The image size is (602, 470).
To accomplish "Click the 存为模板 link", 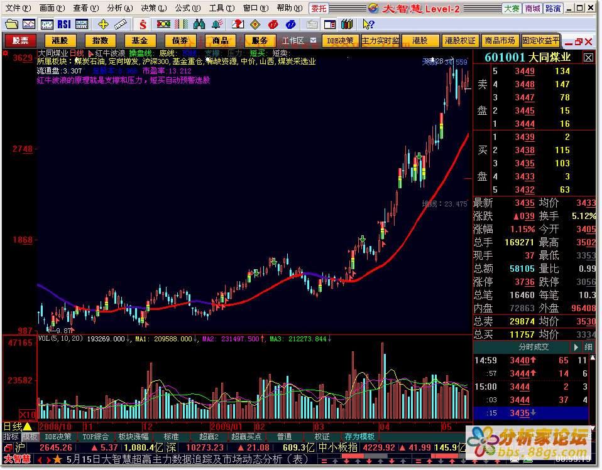I will [359, 437].
